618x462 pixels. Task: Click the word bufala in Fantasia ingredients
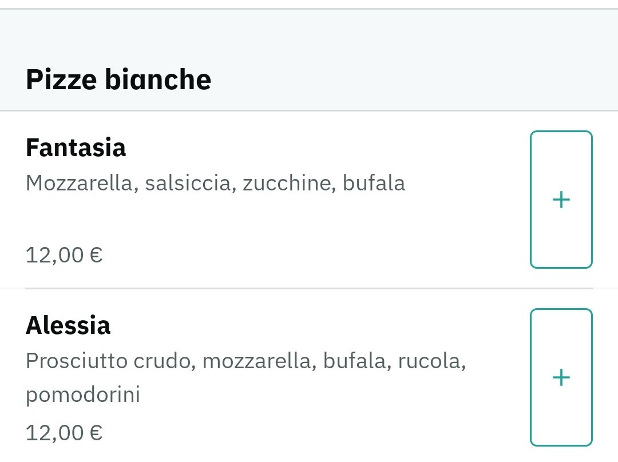click(374, 184)
